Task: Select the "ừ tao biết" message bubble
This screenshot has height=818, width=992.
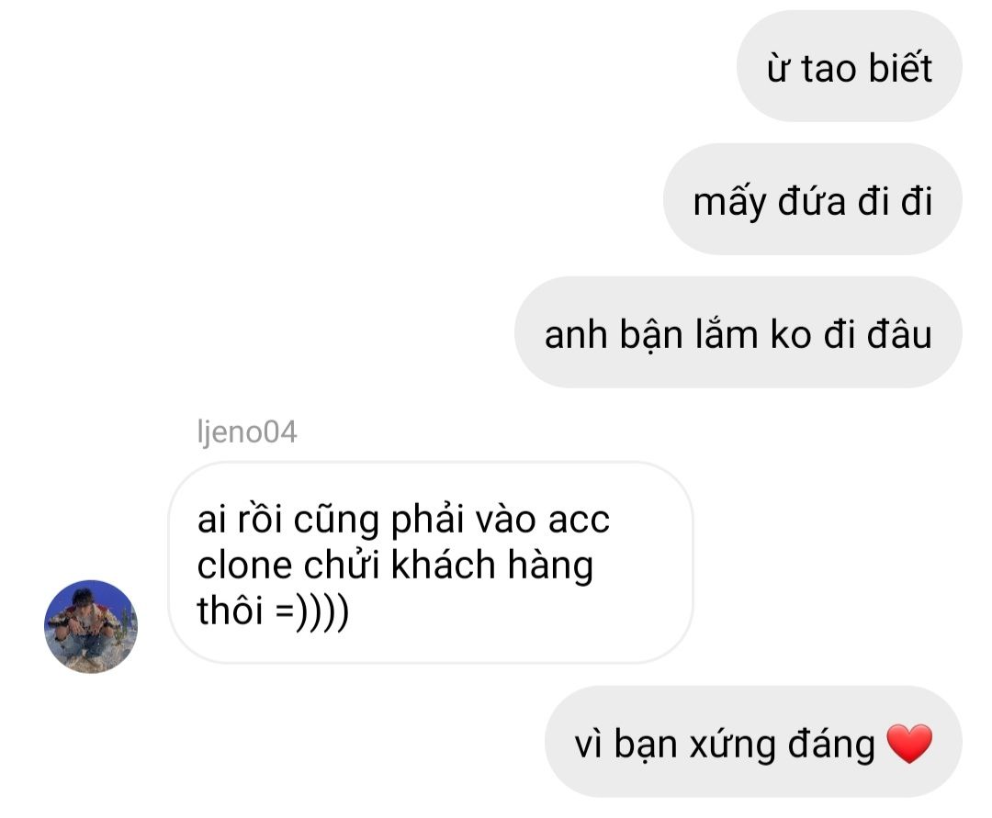Action: click(x=849, y=66)
